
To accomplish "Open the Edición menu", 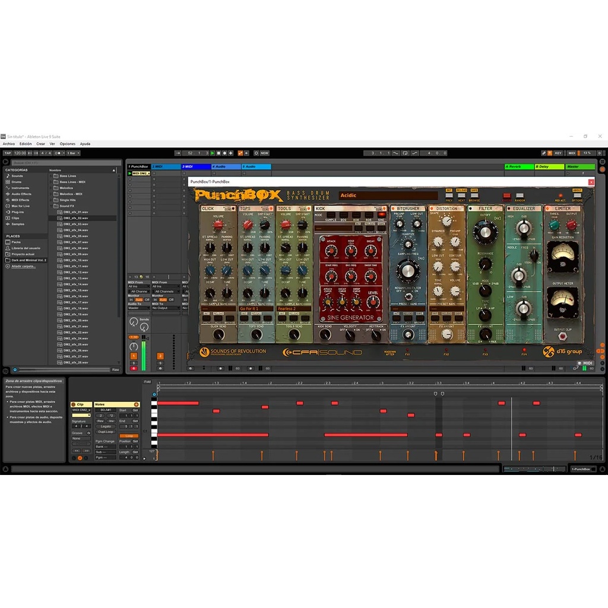I will [26, 144].
